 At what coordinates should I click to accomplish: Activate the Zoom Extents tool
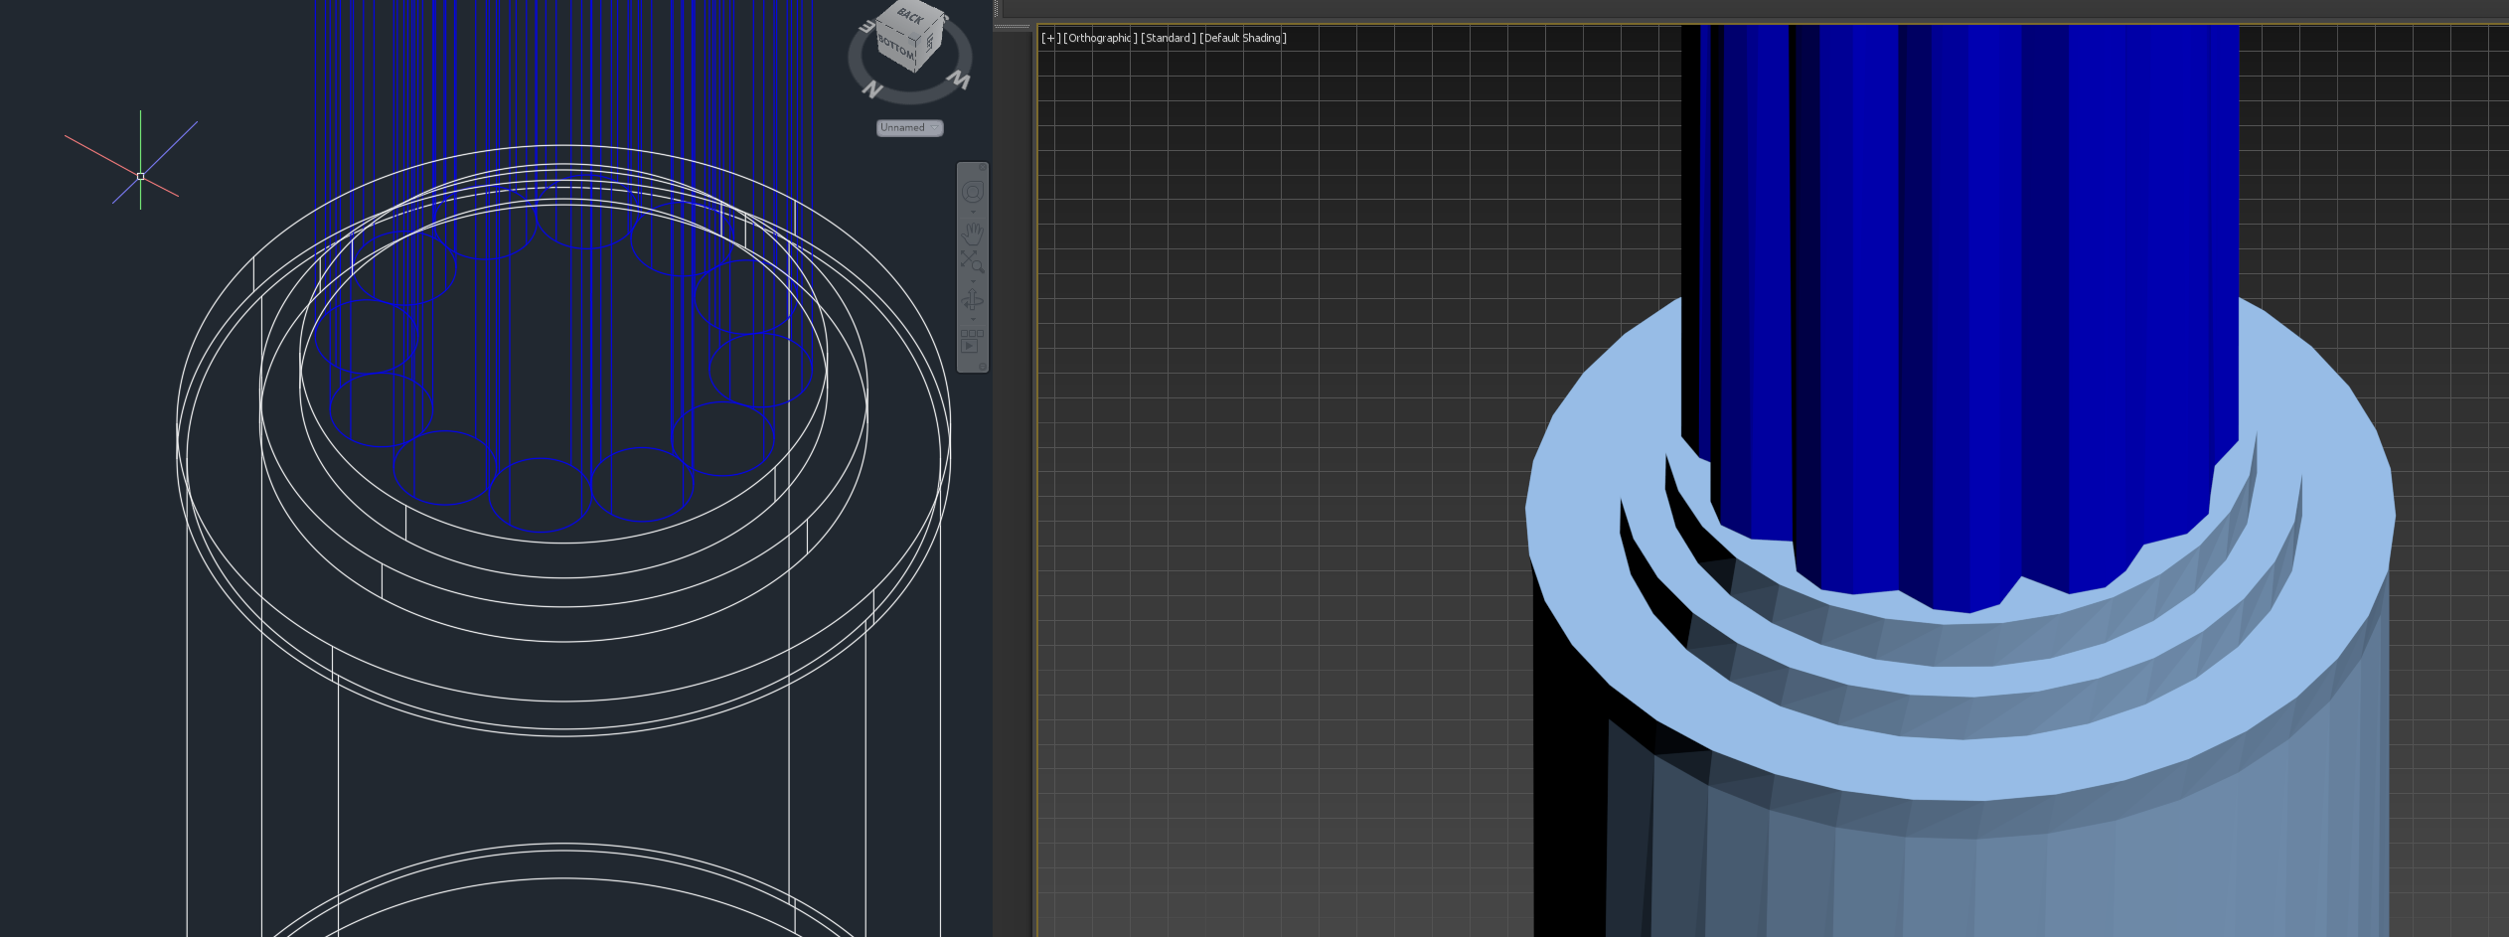(973, 260)
